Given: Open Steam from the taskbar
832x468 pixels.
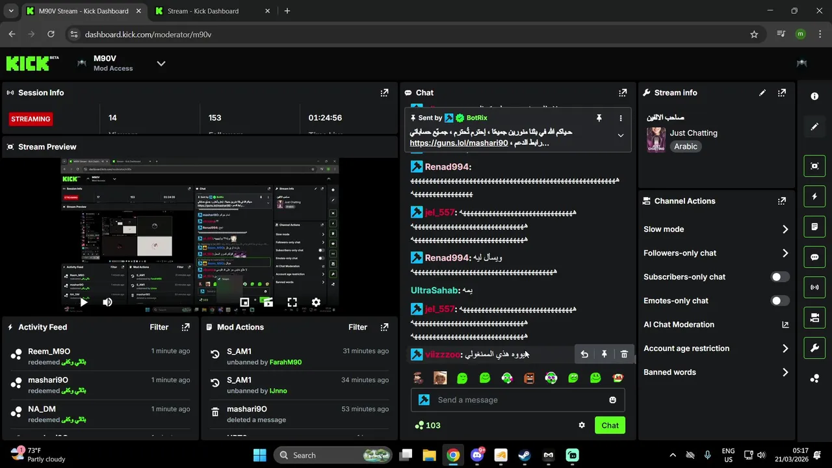Looking at the screenshot, I should click(525, 455).
